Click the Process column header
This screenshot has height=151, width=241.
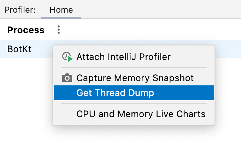pos(26,30)
